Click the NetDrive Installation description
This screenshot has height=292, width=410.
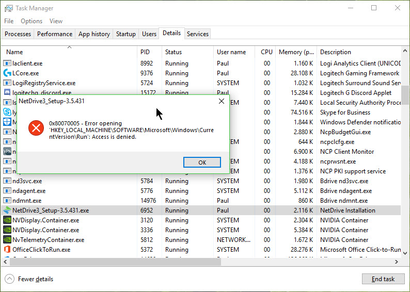(348, 210)
